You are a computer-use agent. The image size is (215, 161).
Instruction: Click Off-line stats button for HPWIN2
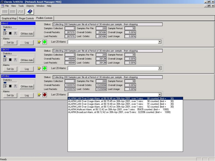pos(27,86)
